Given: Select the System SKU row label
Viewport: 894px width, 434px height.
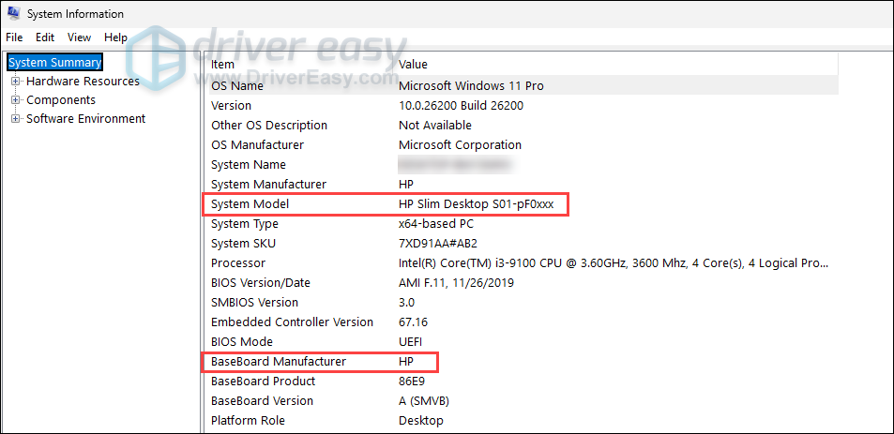Looking at the screenshot, I should pyautogui.click(x=244, y=243).
